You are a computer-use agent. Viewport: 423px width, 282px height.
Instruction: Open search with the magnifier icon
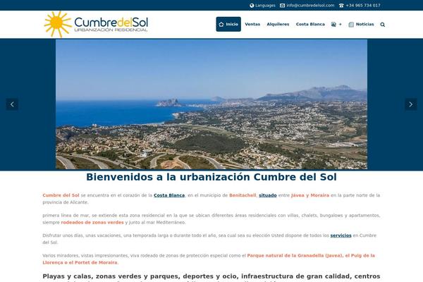coord(383,25)
